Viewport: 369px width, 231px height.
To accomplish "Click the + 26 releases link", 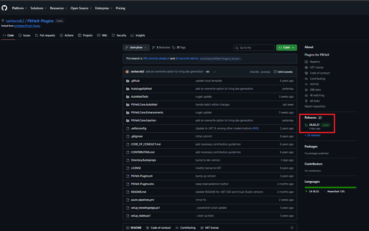I will click(x=312, y=135).
